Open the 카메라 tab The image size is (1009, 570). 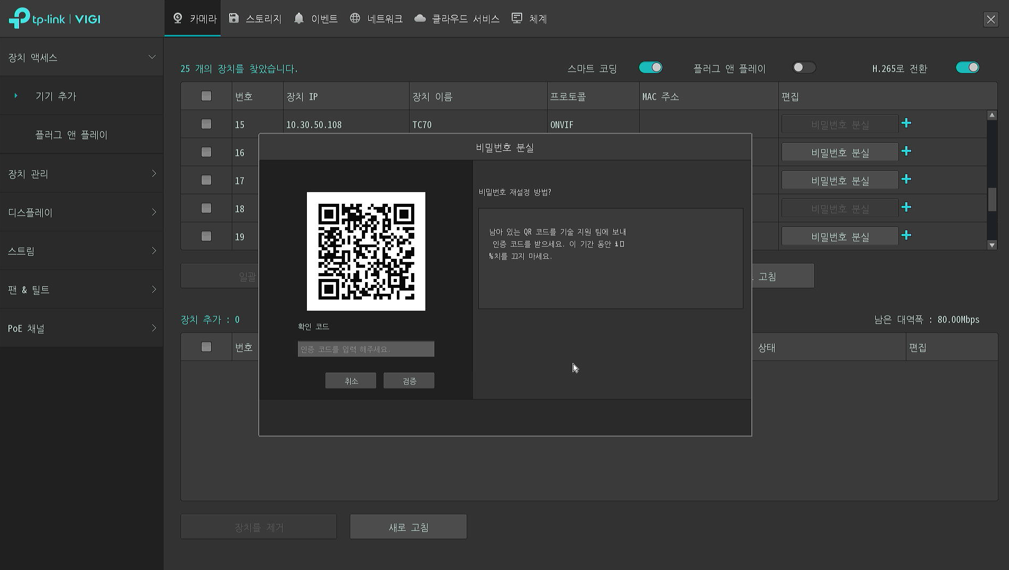click(193, 19)
